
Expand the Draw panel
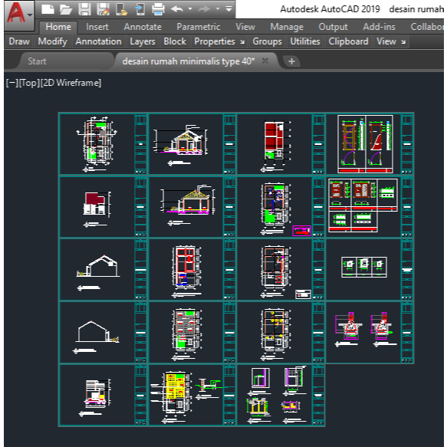(19, 41)
